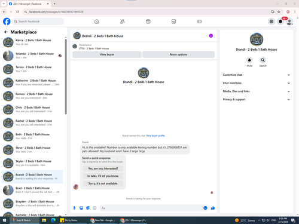Screen dimensions: 299x224
Task: Open the Romeo conversation
Action: [x=32, y=96]
